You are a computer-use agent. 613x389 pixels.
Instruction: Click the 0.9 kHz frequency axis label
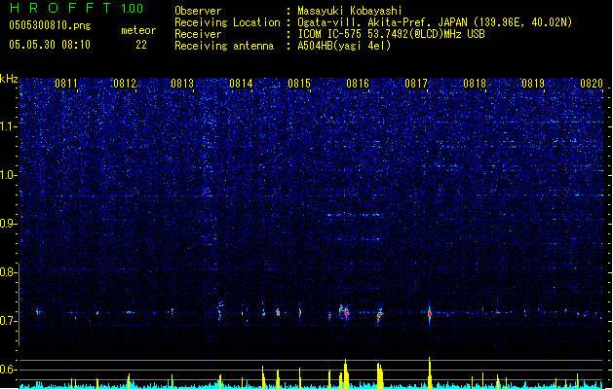click(8, 223)
